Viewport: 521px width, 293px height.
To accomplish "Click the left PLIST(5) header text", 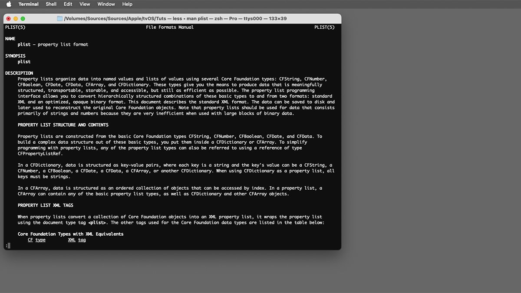I will [x=15, y=27].
